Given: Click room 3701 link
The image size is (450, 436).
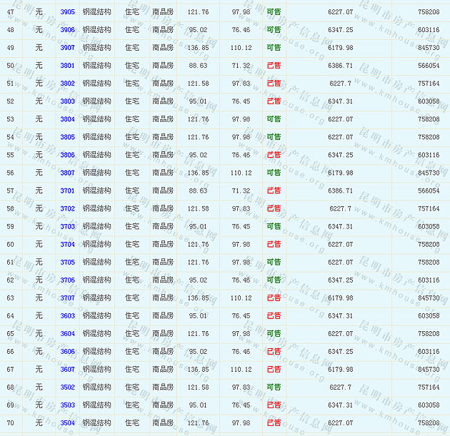Looking at the screenshot, I should 67,191.
